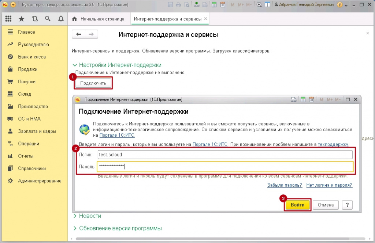Open Calculator icon in dialog title bar
This screenshot has height=243, width=375.
pos(303,99)
